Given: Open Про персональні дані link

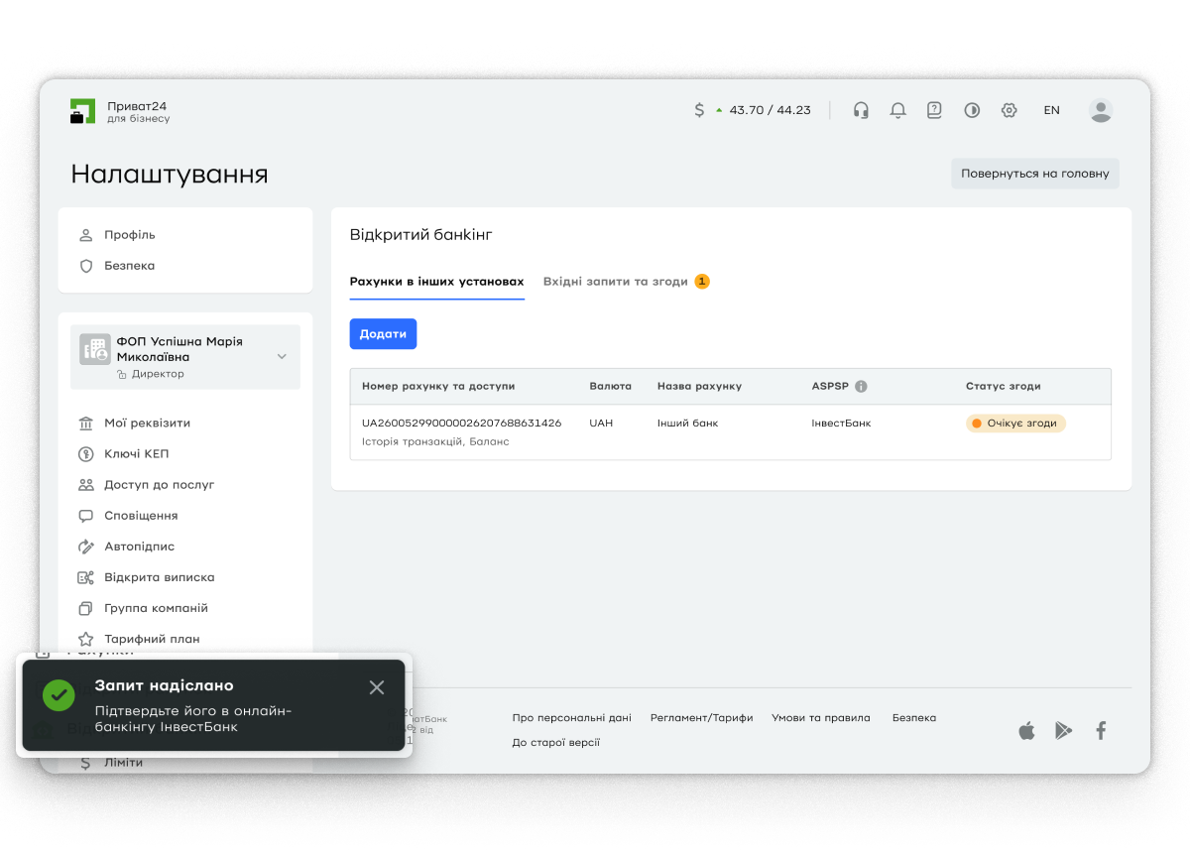Looking at the screenshot, I should coord(571,718).
